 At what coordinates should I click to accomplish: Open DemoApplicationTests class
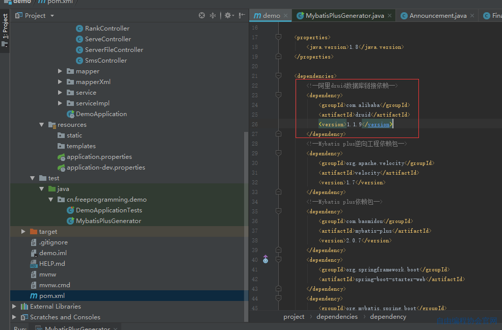click(109, 210)
